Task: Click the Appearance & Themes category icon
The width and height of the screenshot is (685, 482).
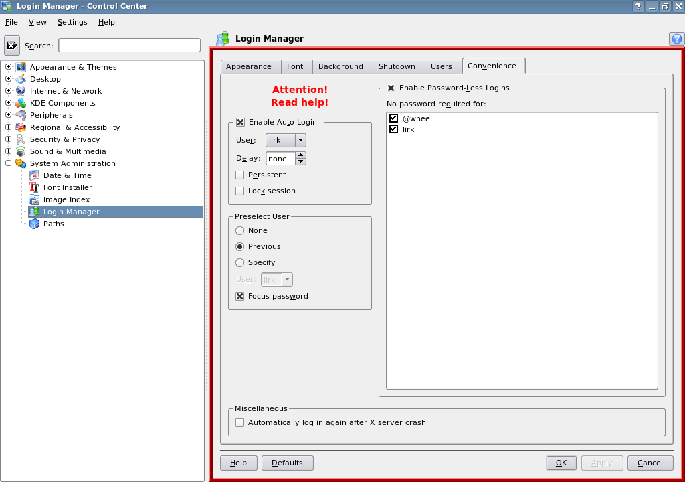Action: pyautogui.click(x=21, y=67)
